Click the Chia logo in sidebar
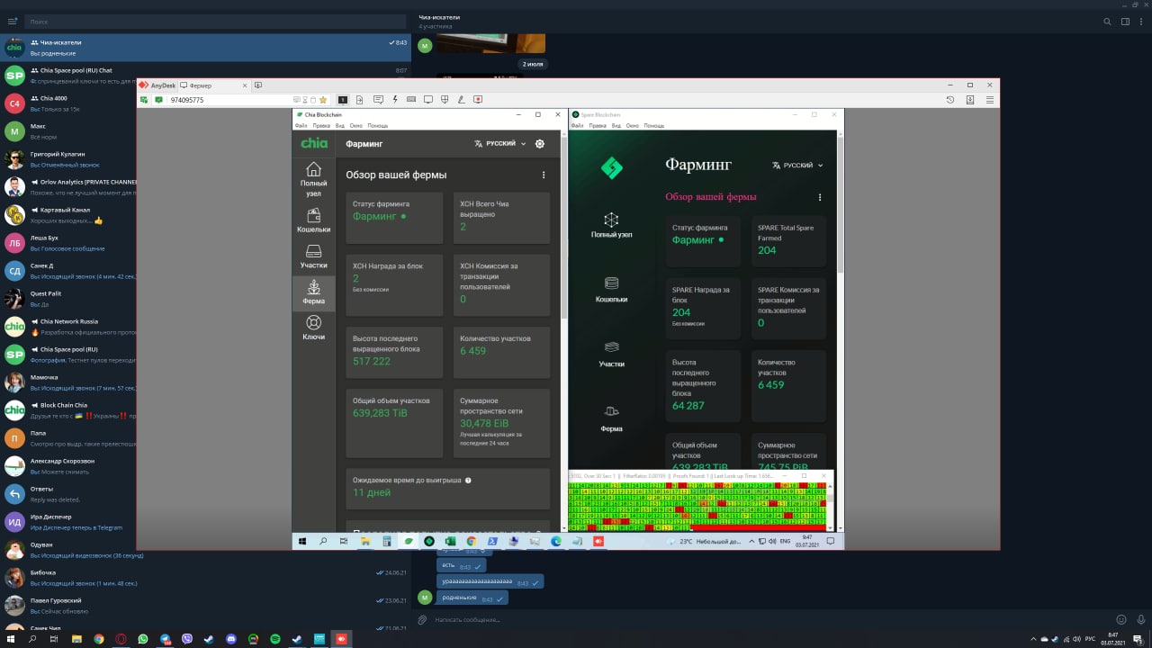 pos(314,143)
